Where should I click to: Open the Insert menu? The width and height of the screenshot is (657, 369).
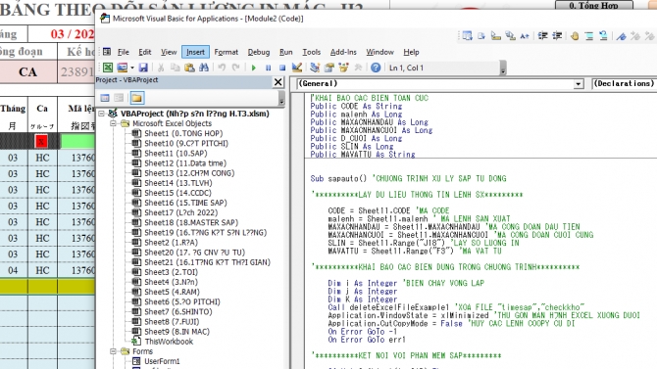coord(196,52)
